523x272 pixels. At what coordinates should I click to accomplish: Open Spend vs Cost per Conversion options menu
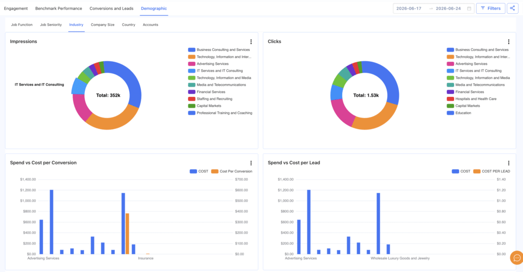click(251, 163)
